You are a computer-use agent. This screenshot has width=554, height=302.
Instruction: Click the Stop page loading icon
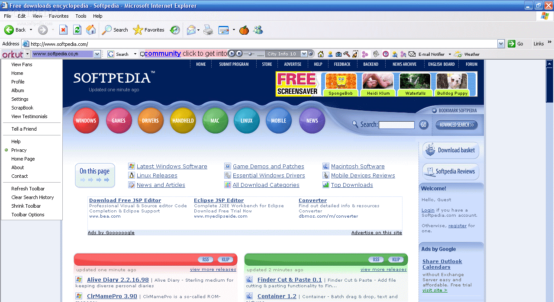63,30
